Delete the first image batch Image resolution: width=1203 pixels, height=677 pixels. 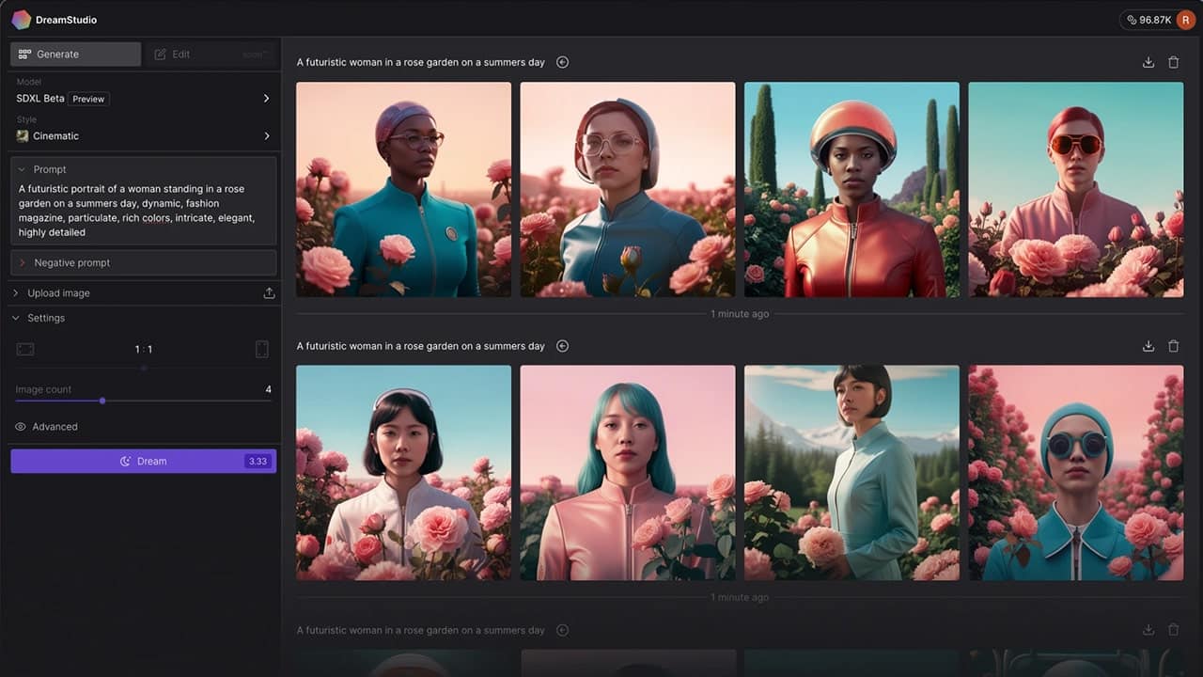[1173, 62]
